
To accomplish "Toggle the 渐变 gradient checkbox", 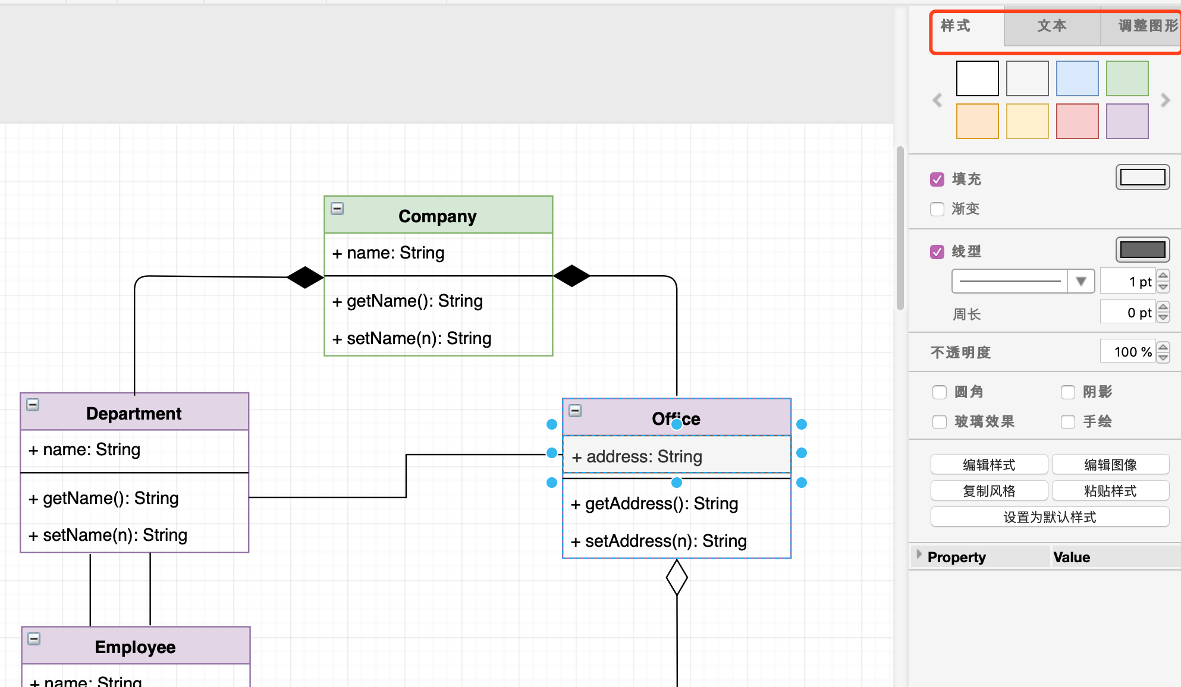I will (937, 209).
